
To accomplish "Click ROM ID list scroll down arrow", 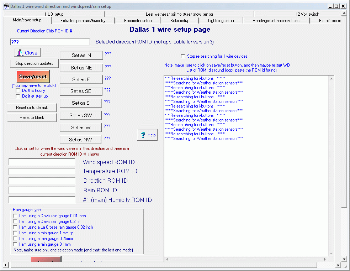I will [331, 254].
